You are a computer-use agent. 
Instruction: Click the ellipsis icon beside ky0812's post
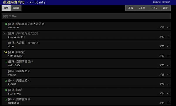tap(168, 84)
